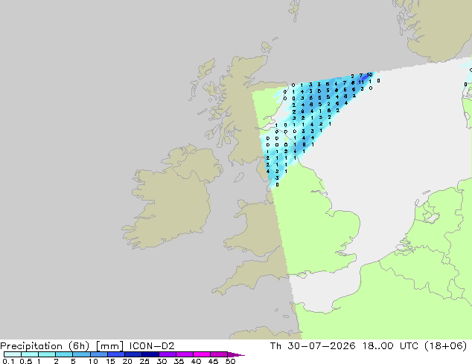Select the legend swatch between 10 and 15

click(x=99, y=354)
